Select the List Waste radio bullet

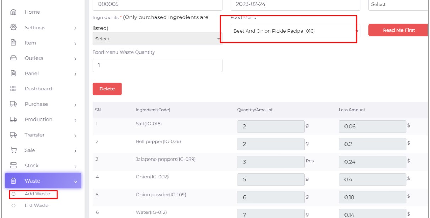pos(13,206)
